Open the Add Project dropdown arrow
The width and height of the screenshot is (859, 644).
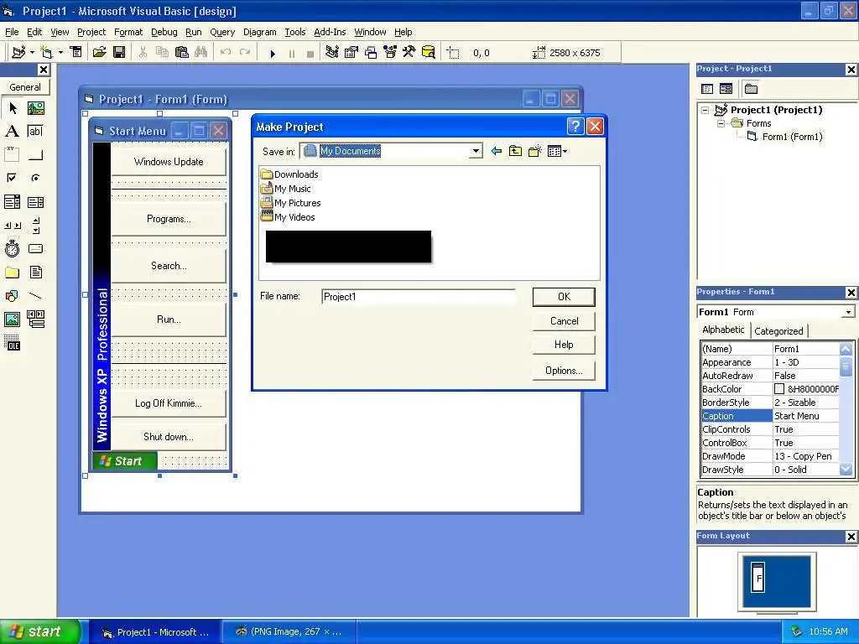[x=33, y=53]
